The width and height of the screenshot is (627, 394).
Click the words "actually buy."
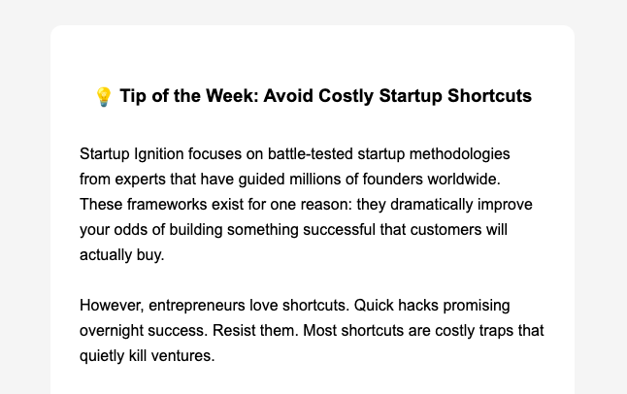(x=122, y=256)
